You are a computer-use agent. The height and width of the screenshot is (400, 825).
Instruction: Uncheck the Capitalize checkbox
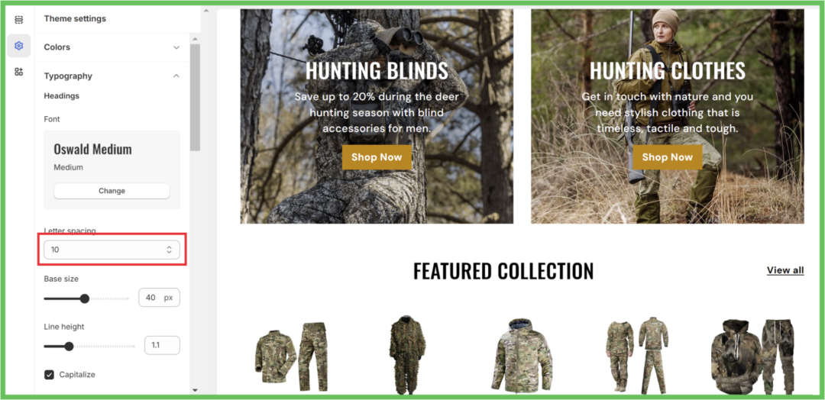49,375
